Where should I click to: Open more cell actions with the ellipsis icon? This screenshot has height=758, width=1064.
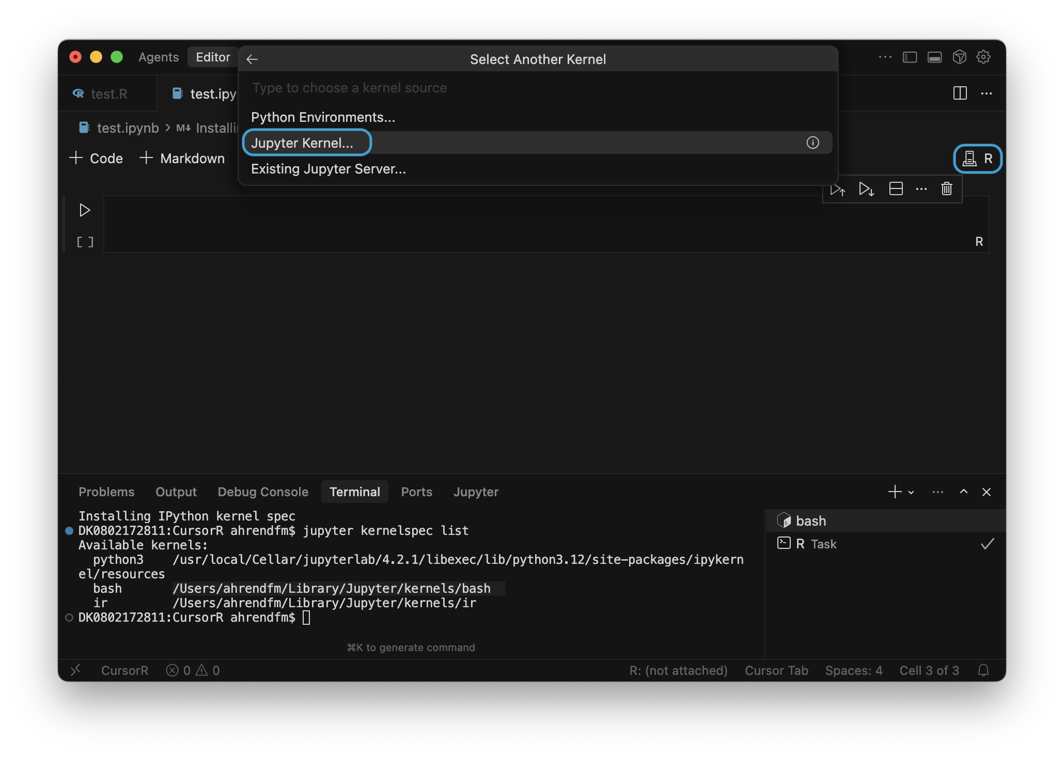pyautogui.click(x=921, y=189)
